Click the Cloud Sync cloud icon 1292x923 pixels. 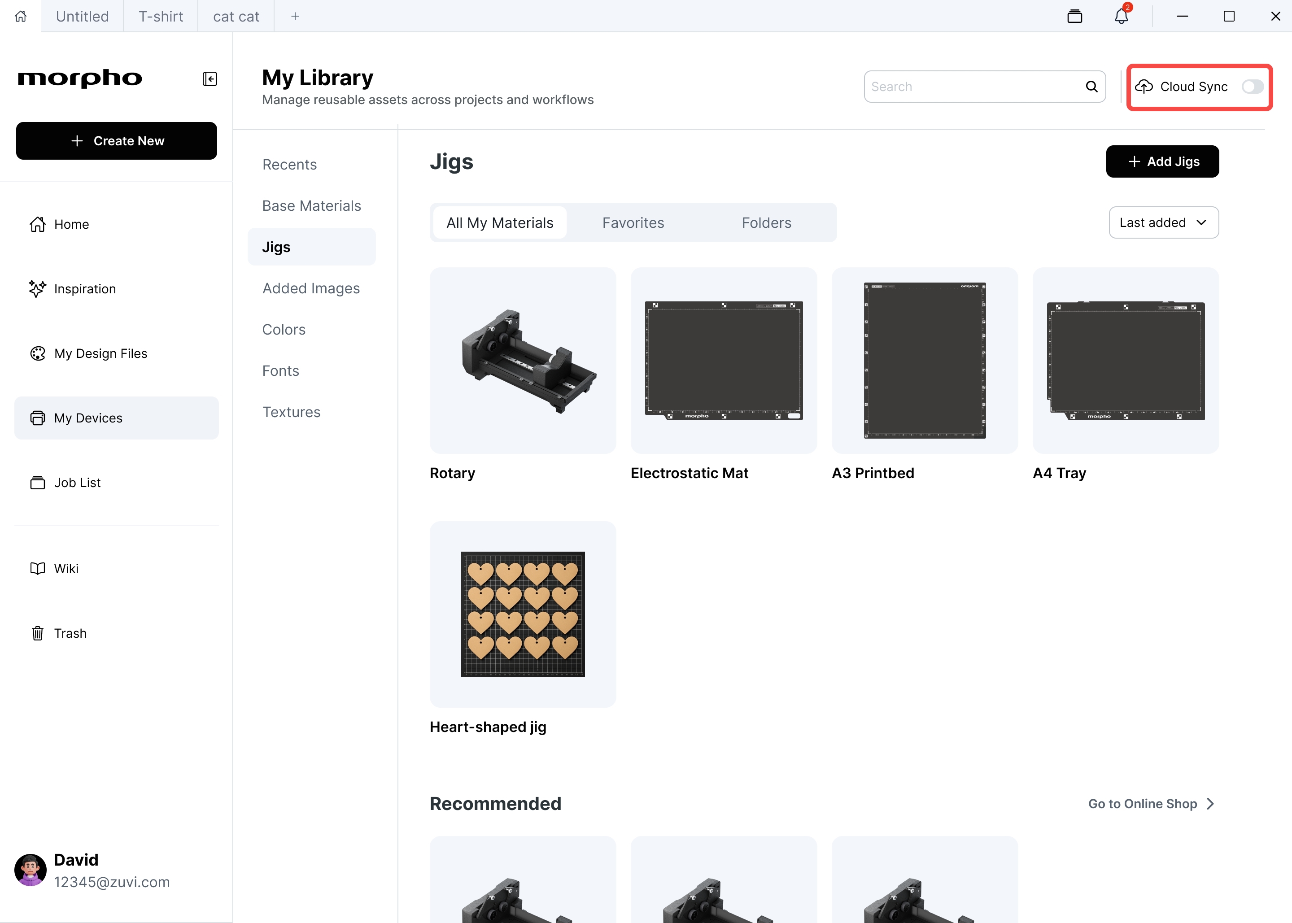(1144, 87)
